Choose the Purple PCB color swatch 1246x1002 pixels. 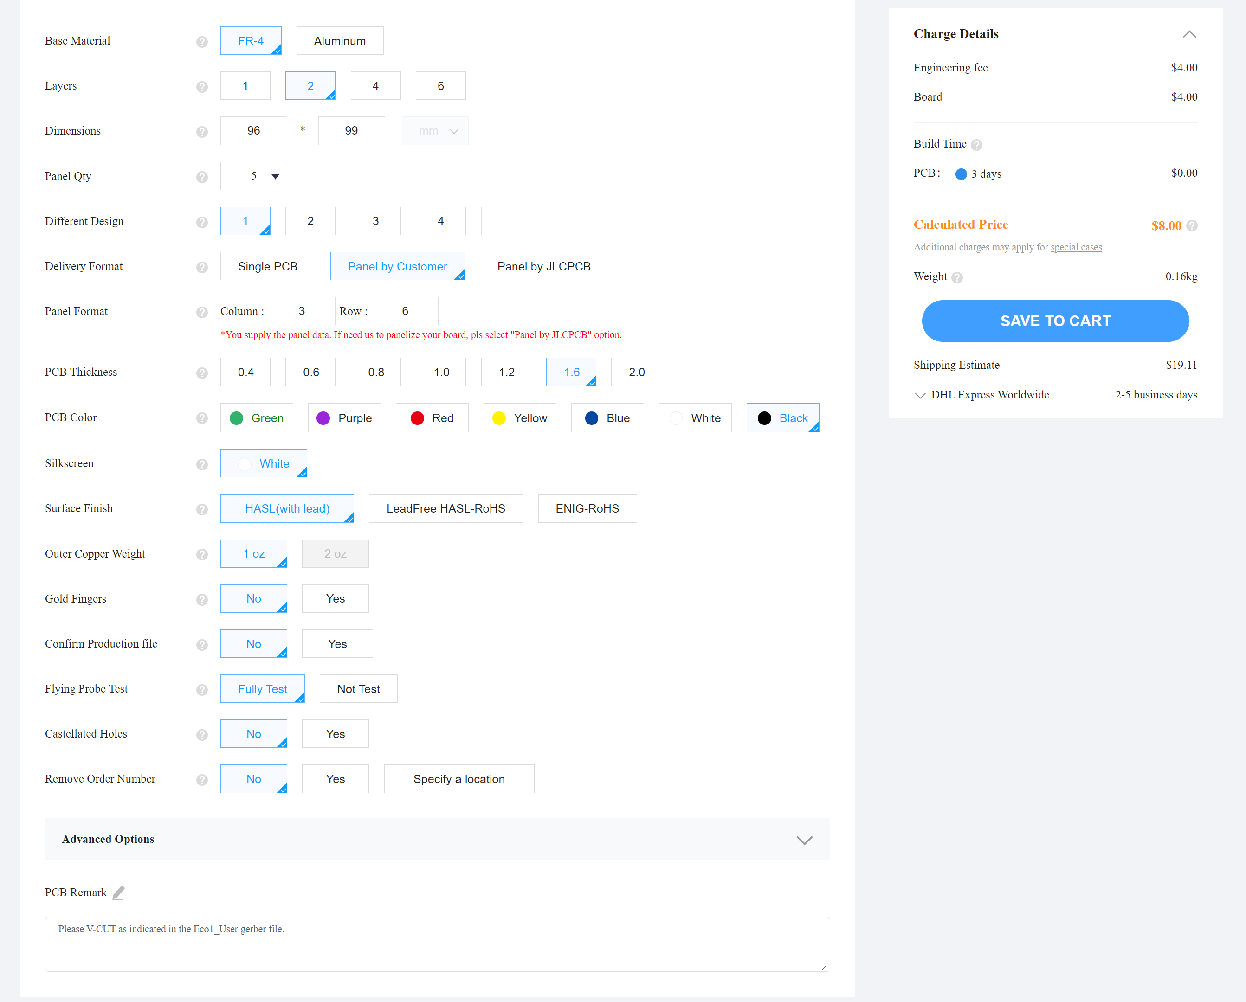click(344, 418)
